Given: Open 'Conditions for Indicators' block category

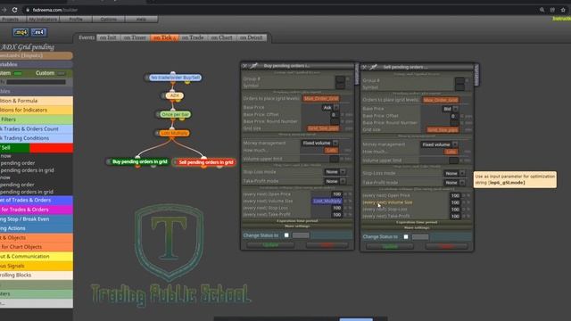Looking at the screenshot, I should click(36, 110).
